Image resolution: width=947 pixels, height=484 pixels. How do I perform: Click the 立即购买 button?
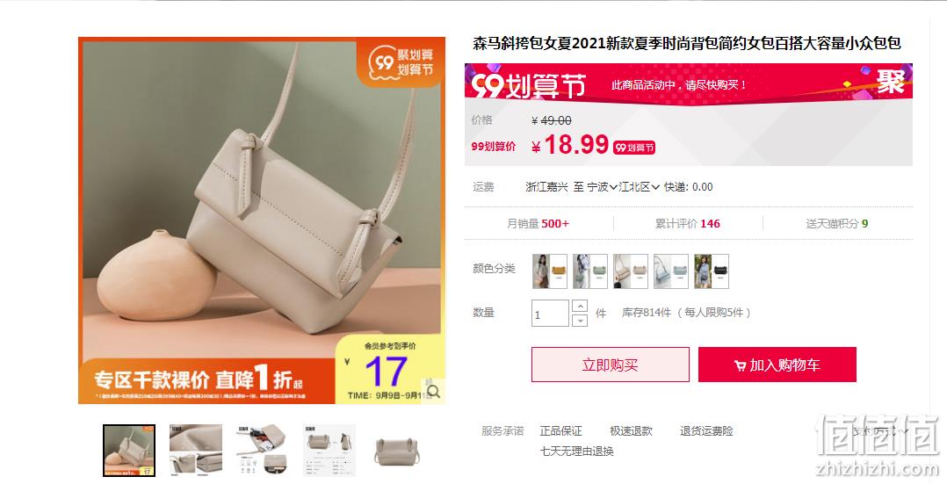click(610, 365)
